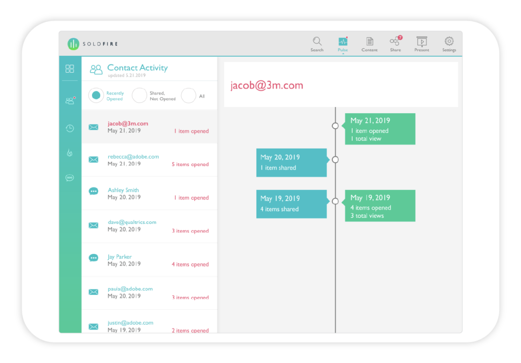This screenshot has height=363, width=521.
Task: Click envelope icon beside paula@adobe.com
Action: coord(94,292)
